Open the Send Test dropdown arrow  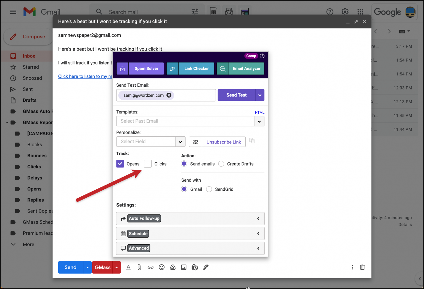tap(259, 95)
